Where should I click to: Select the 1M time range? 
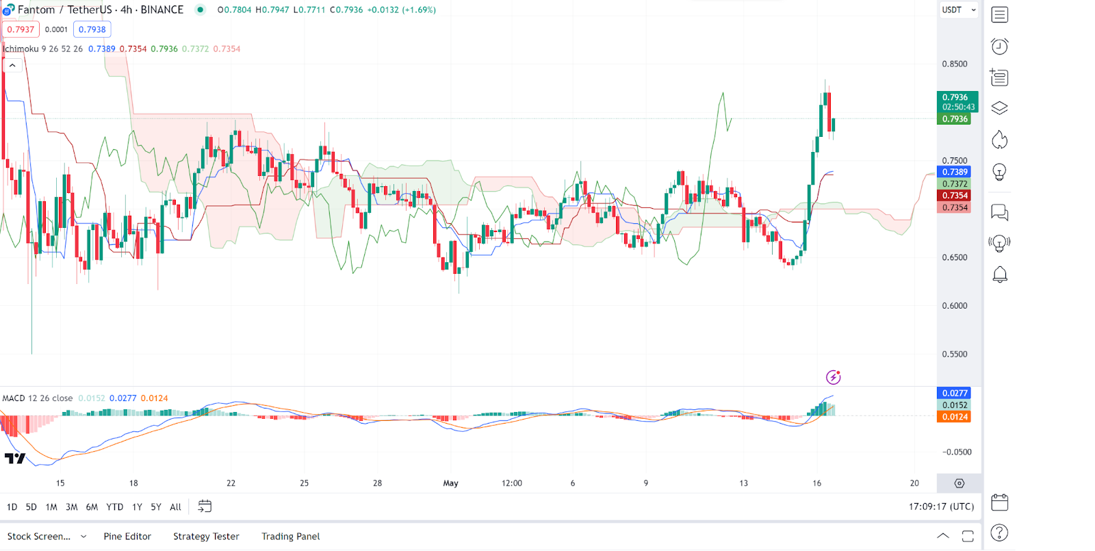point(51,507)
